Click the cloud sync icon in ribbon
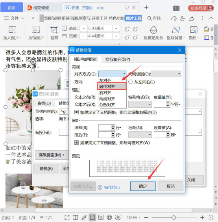Screen dimensions: 218x222 [174, 18]
